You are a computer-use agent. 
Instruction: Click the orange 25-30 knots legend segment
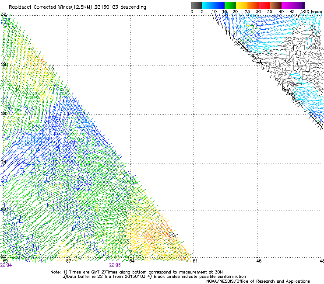click(x=253, y=5)
